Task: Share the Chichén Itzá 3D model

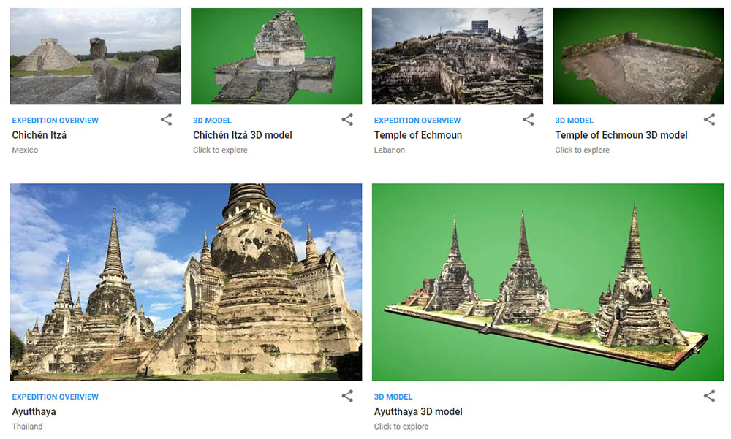Action: (347, 120)
